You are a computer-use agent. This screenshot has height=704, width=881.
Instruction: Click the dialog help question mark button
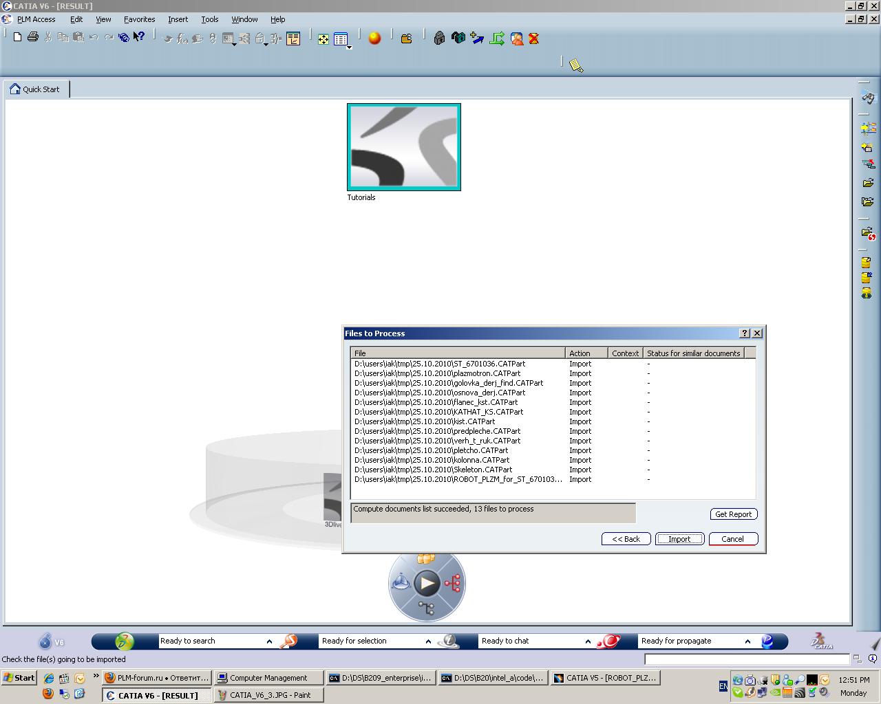click(x=745, y=333)
